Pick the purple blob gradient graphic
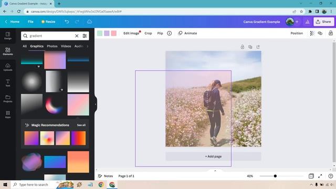 (x=31, y=162)
